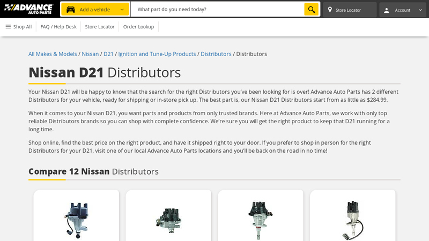Go to the All Makes & Models breadcrumb
The height and width of the screenshot is (241, 429).
pyautogui.click(x=53, y=54)
